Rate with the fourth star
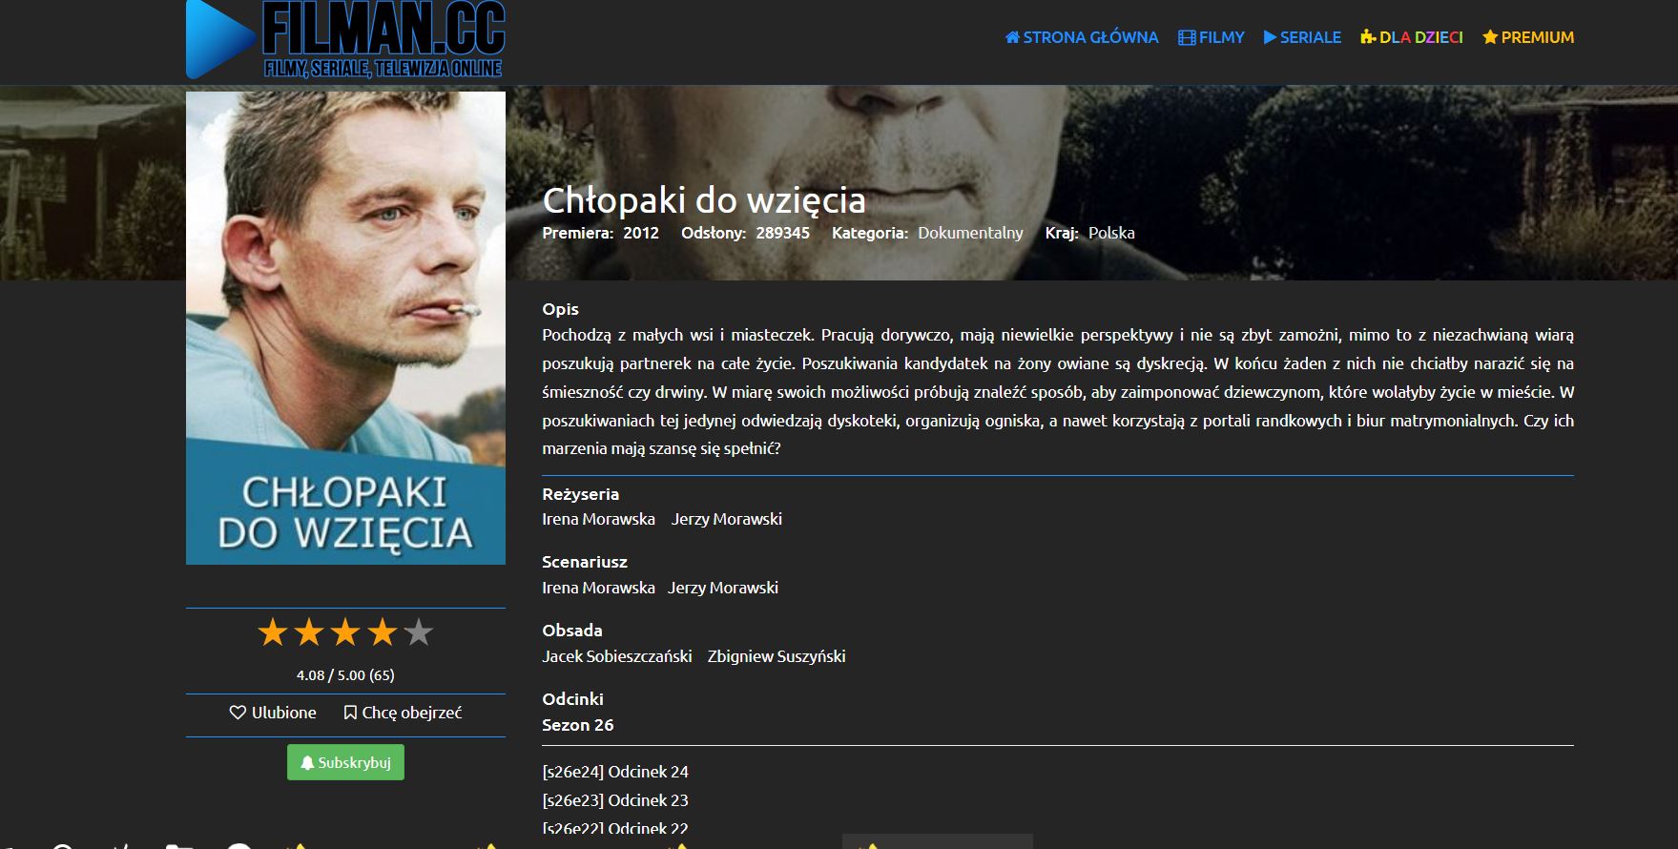Image resolution: width=1678 pixels, height=849 pixels. click(x=382, y=632)
